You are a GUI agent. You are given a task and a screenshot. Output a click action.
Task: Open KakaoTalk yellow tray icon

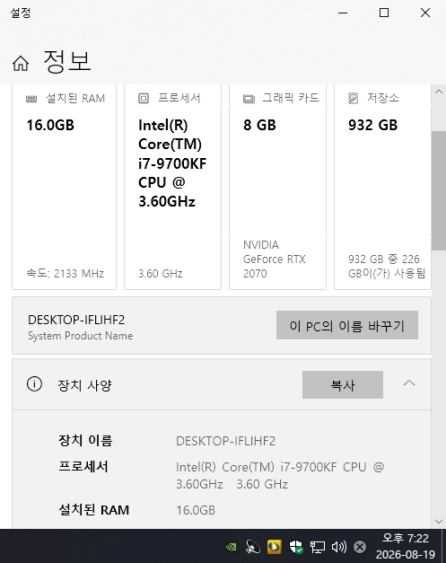(275, 547)
